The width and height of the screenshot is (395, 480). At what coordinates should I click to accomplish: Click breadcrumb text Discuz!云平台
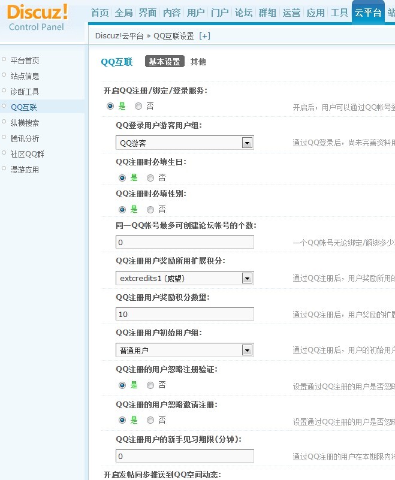click(119, 36)
